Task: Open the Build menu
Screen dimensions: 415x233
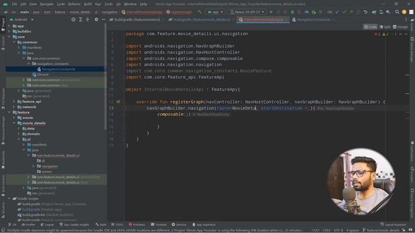Action: (88, 4)
